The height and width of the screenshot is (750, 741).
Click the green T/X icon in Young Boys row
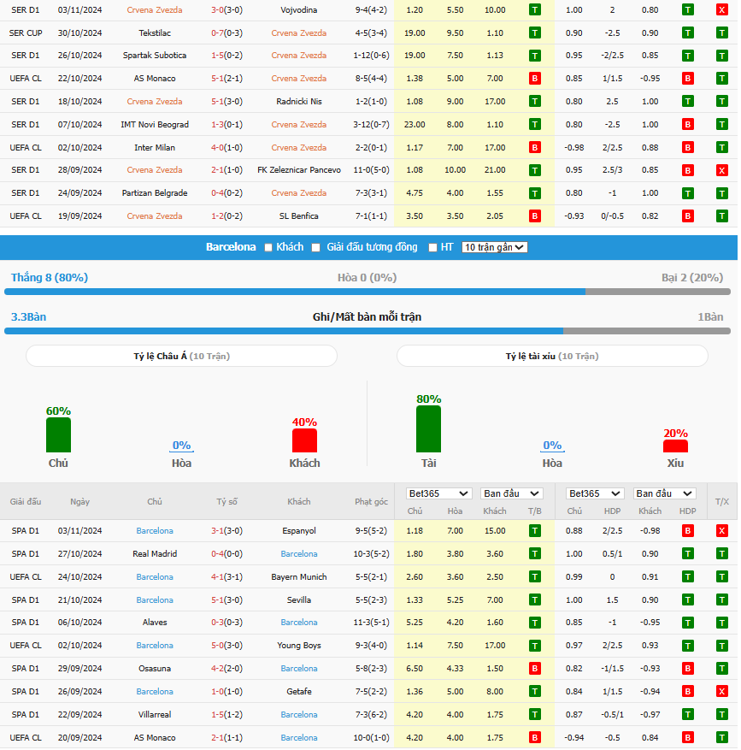coord(722,646)
